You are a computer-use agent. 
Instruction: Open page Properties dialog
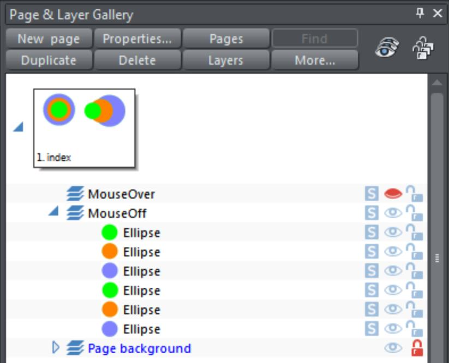(137, 39)
